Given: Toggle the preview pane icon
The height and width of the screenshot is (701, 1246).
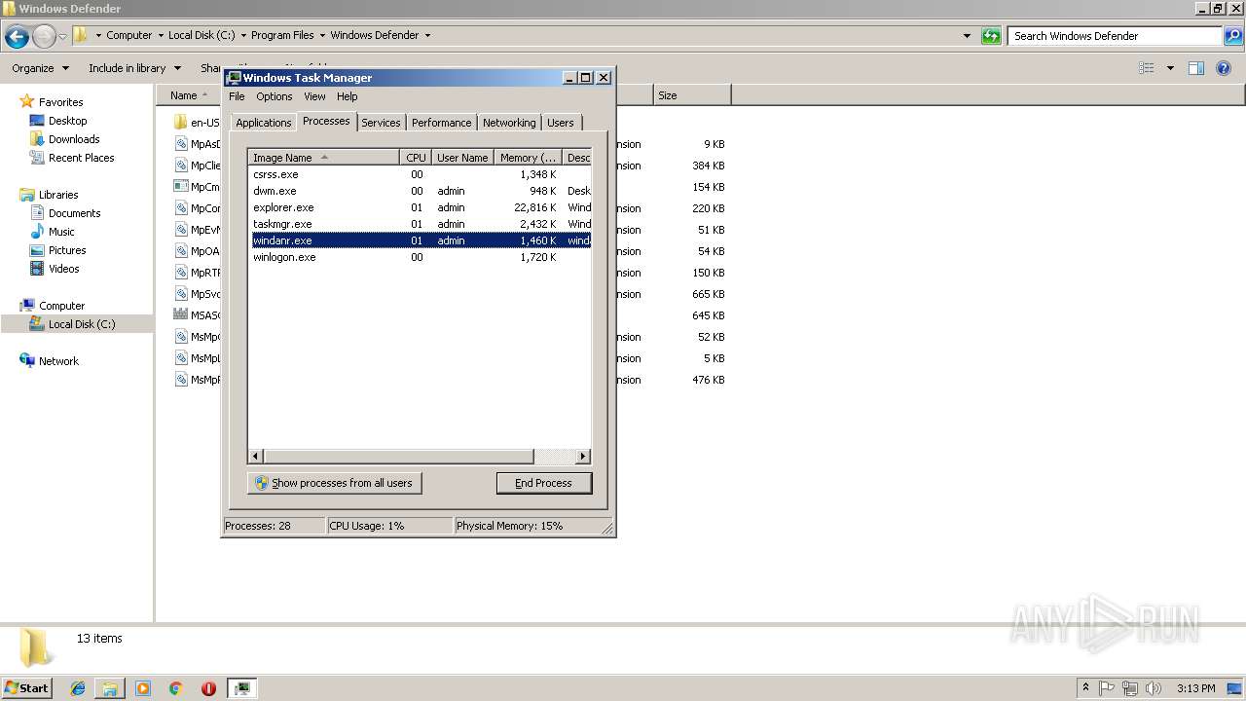Looking at the screenshot, I should 1196,68.
